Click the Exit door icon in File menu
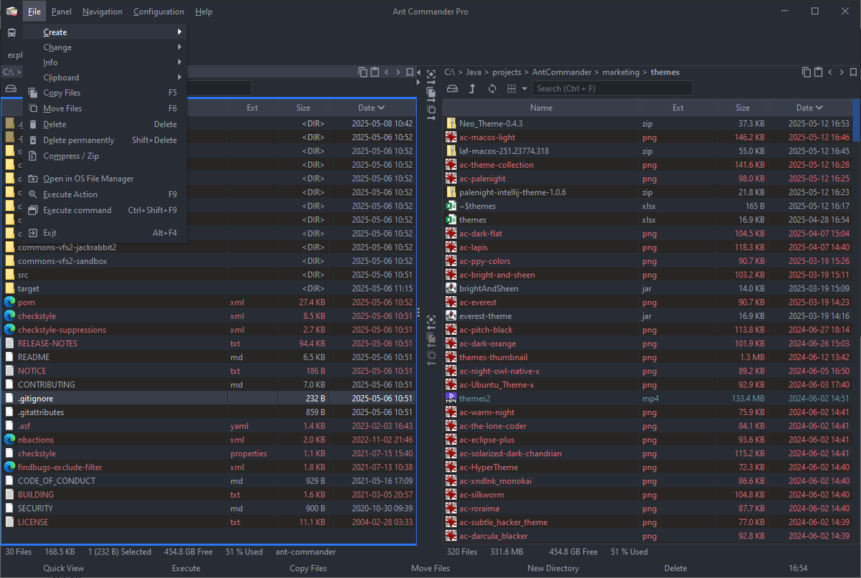This screenshot has width=861, height=578. 32,233
